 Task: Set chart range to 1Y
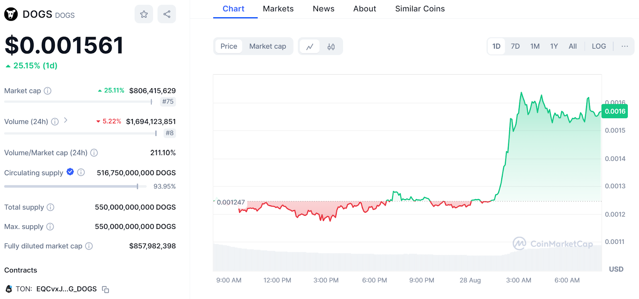pos(554,46)
